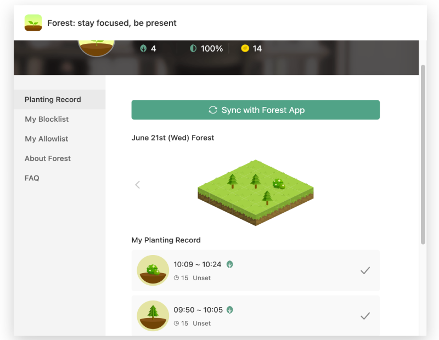Click the clock icon in 10:09 record
Image resolution: width=439 pixels, height=340 pixels.
point(176,278)
